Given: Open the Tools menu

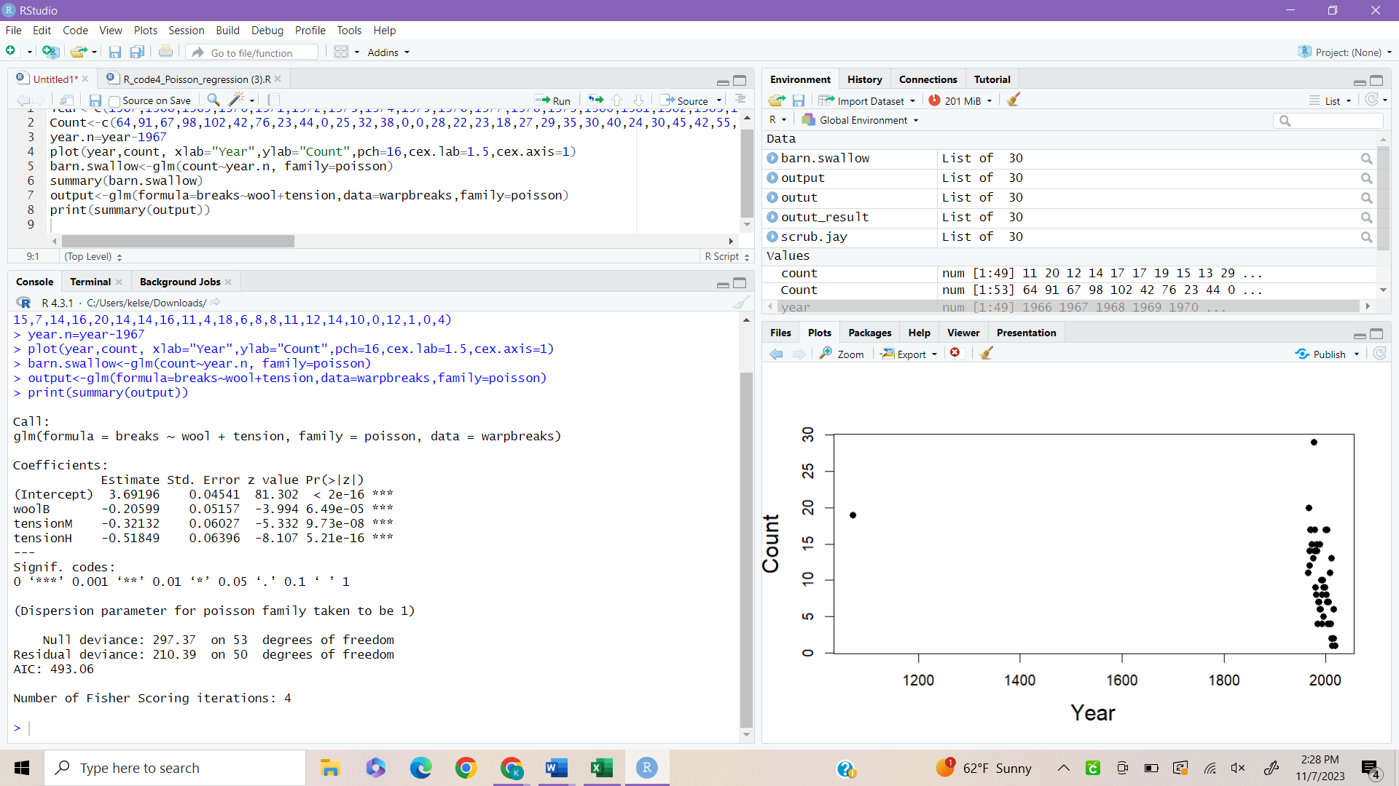Looking at the screenshot, I should pos(349,31).
